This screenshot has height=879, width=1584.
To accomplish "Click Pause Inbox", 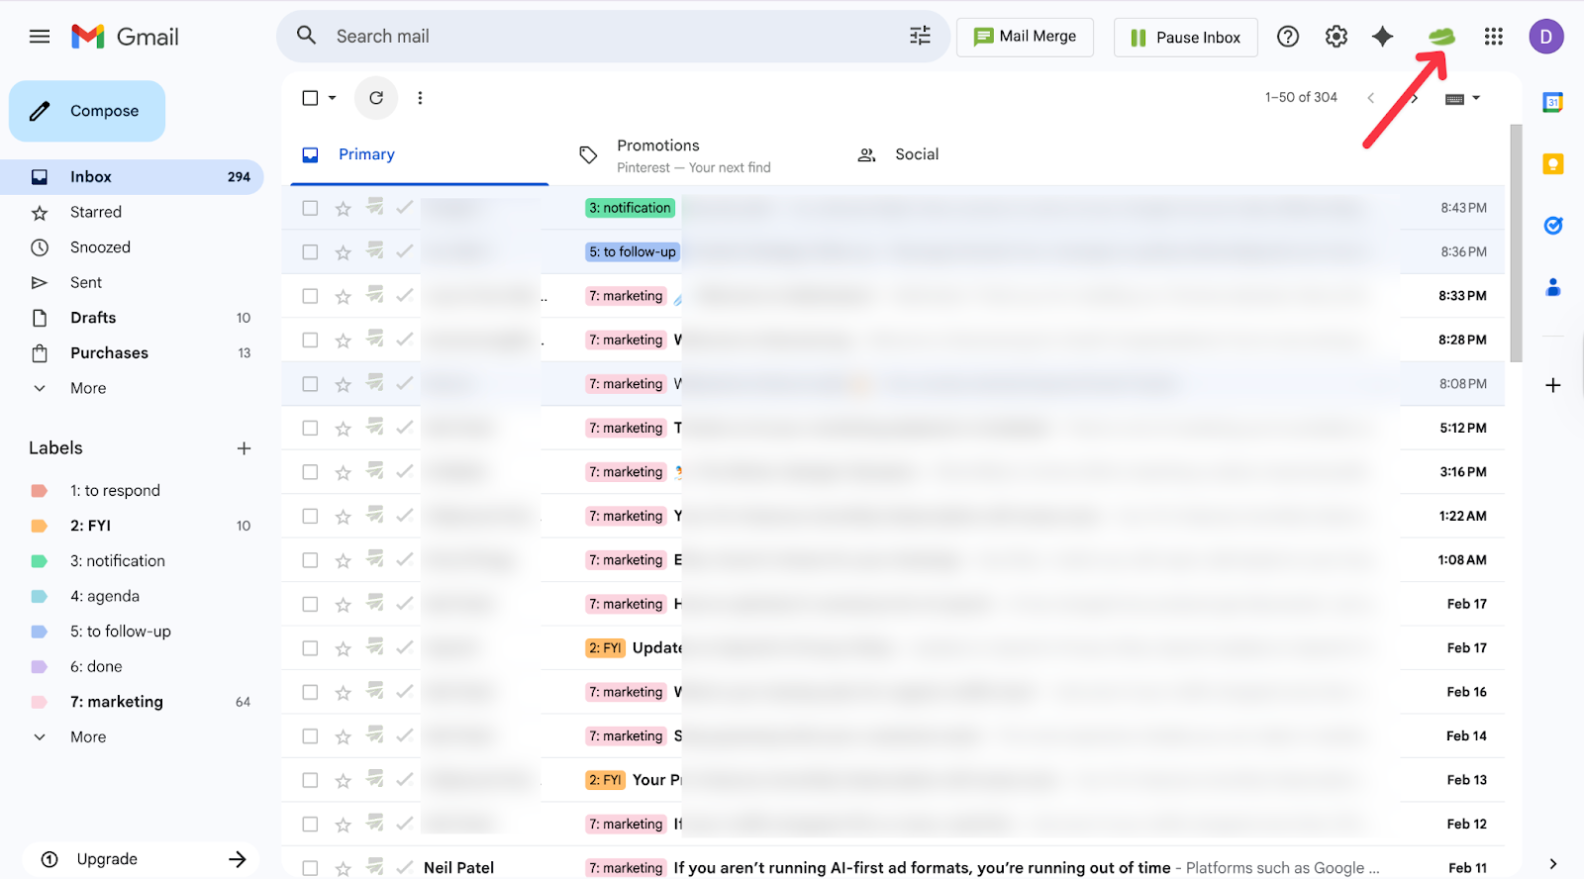I will point(1185,38).
